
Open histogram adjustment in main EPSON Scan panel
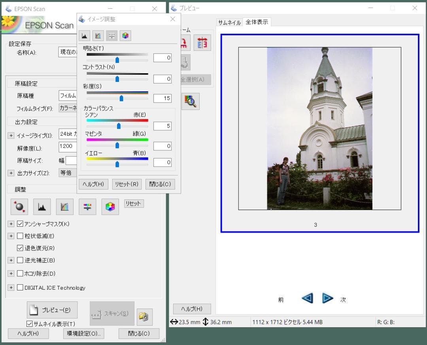42,207
